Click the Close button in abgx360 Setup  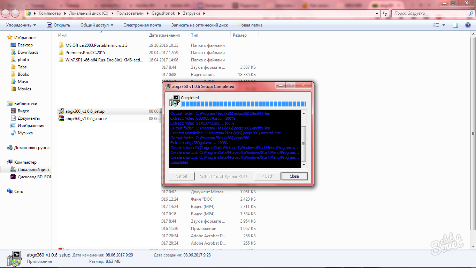[294, 176]
